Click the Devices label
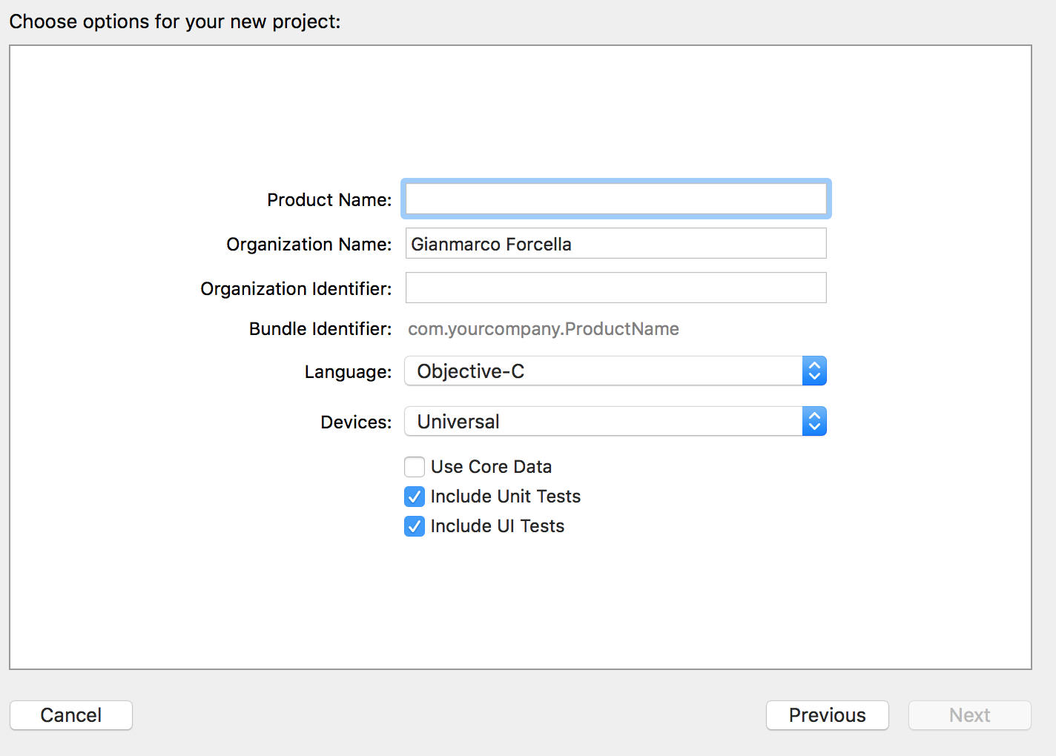The height and width of the screenshot is (756, 1056). 356,422
